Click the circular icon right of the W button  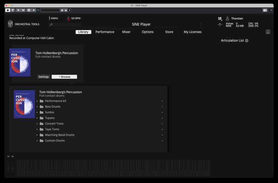(x=29, y=10)
